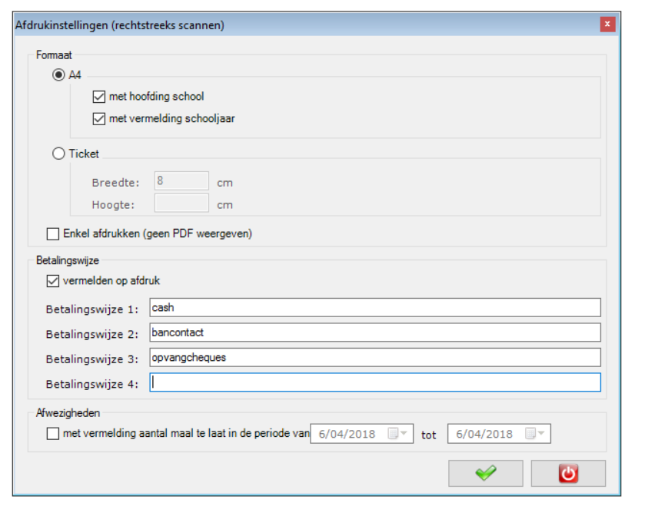This screenshot has width=645, height=506.
Task: Open calendar icon of the start date
Action: (x=394, y=434)
